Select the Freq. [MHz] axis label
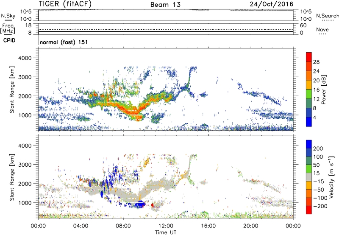Screen dimensions: 339x235 pos(8,29)
